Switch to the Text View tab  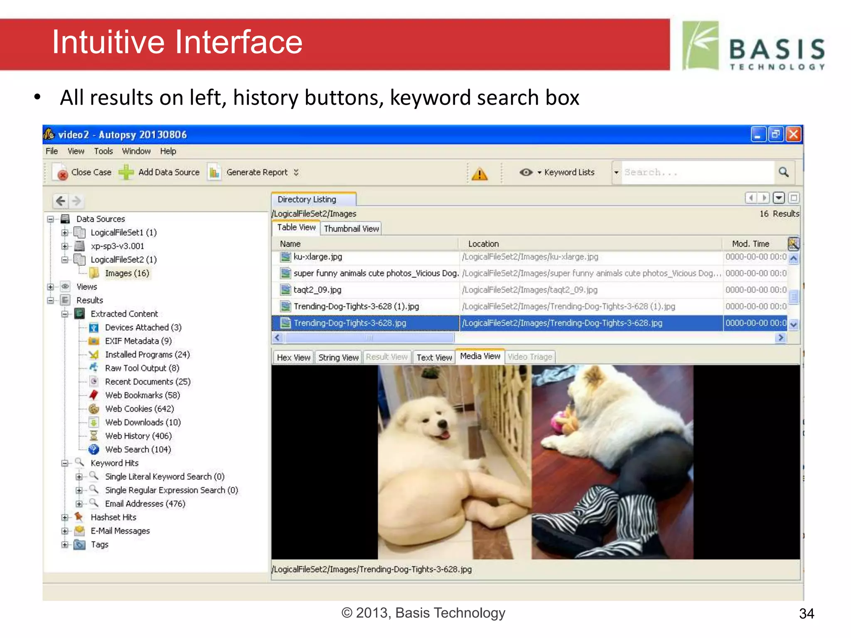pyautogui.click(x=434, y=357)
